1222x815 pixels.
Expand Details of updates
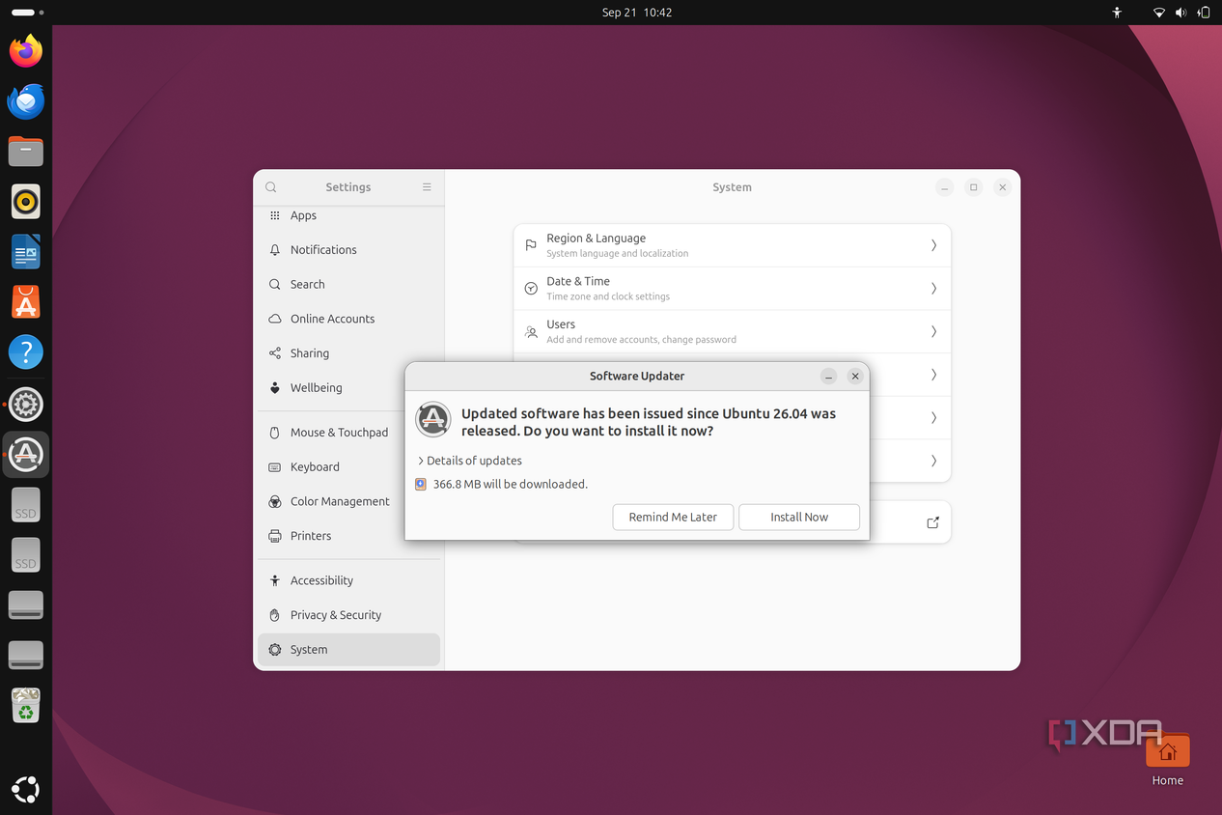pos(470,461)
